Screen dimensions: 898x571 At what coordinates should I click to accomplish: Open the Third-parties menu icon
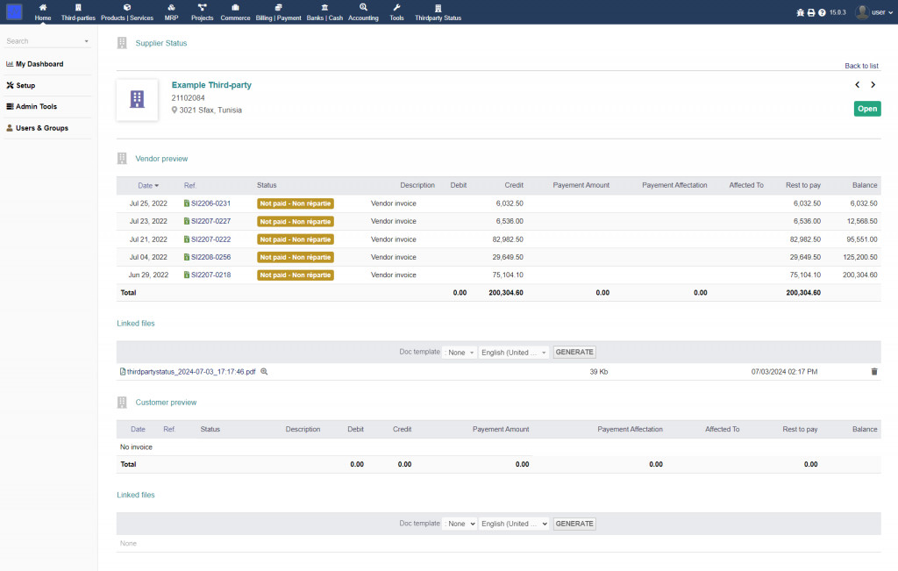click(x=78, y=8)
